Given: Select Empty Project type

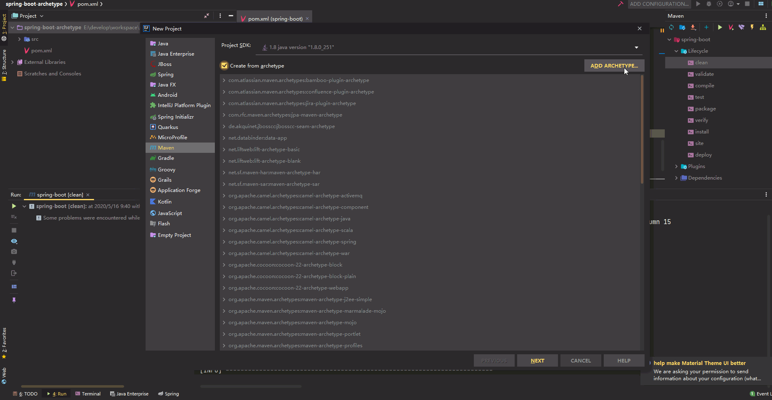Looking at the screenshot, I should (180, 235).
